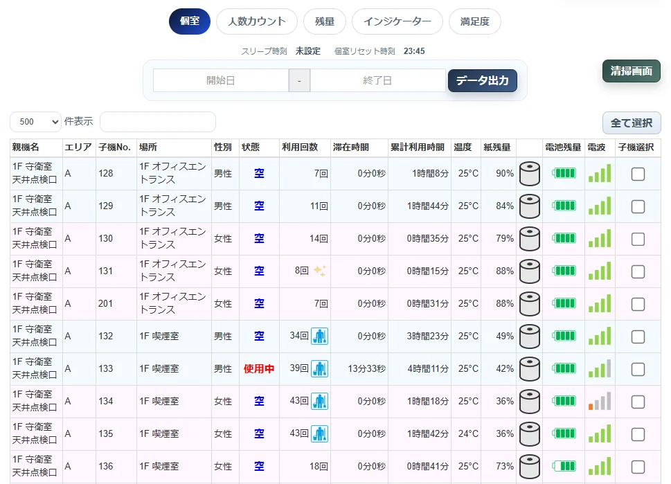Click the データ出力 button
Screen dimensions: 671x484
(x=482, y=80)
